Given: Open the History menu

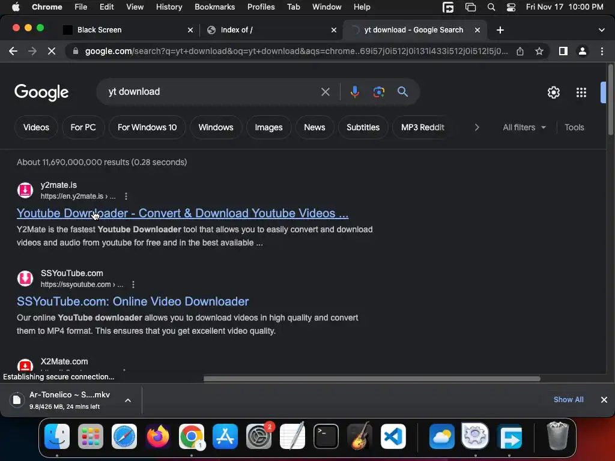Looking at the screenshot, I should pos(169,7).
